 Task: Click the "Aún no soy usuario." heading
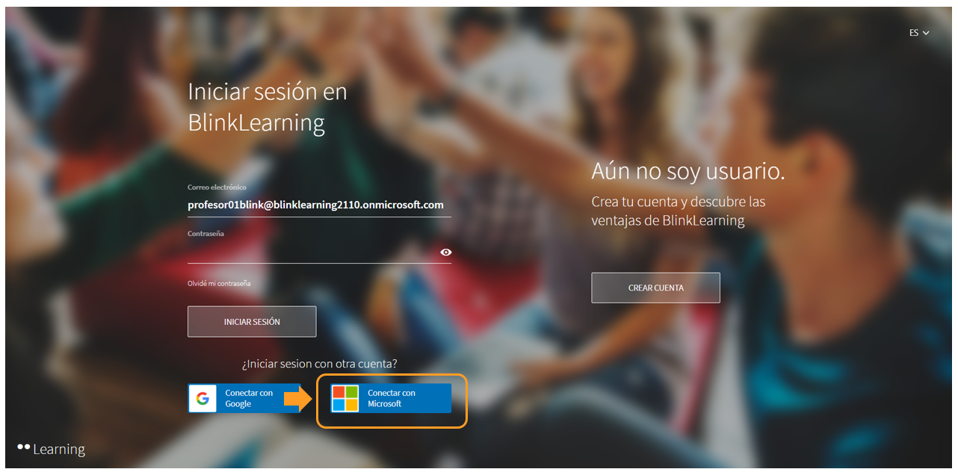tap(687, 171)
